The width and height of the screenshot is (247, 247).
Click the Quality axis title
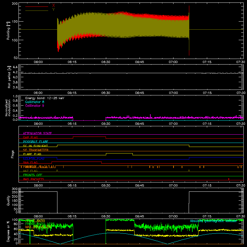coord(8,200)
